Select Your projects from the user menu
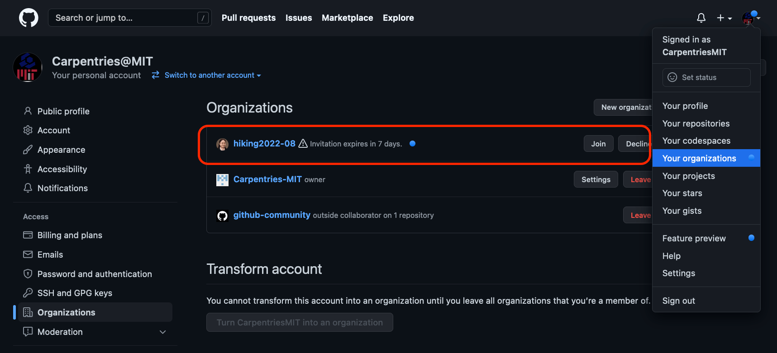Screen dimensions: 777x353 click(x=706, y=176)
